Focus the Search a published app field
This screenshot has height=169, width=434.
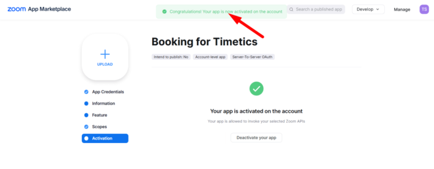316,9
